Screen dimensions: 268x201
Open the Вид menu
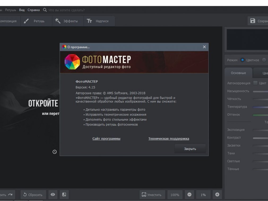[x=22, y=10]
